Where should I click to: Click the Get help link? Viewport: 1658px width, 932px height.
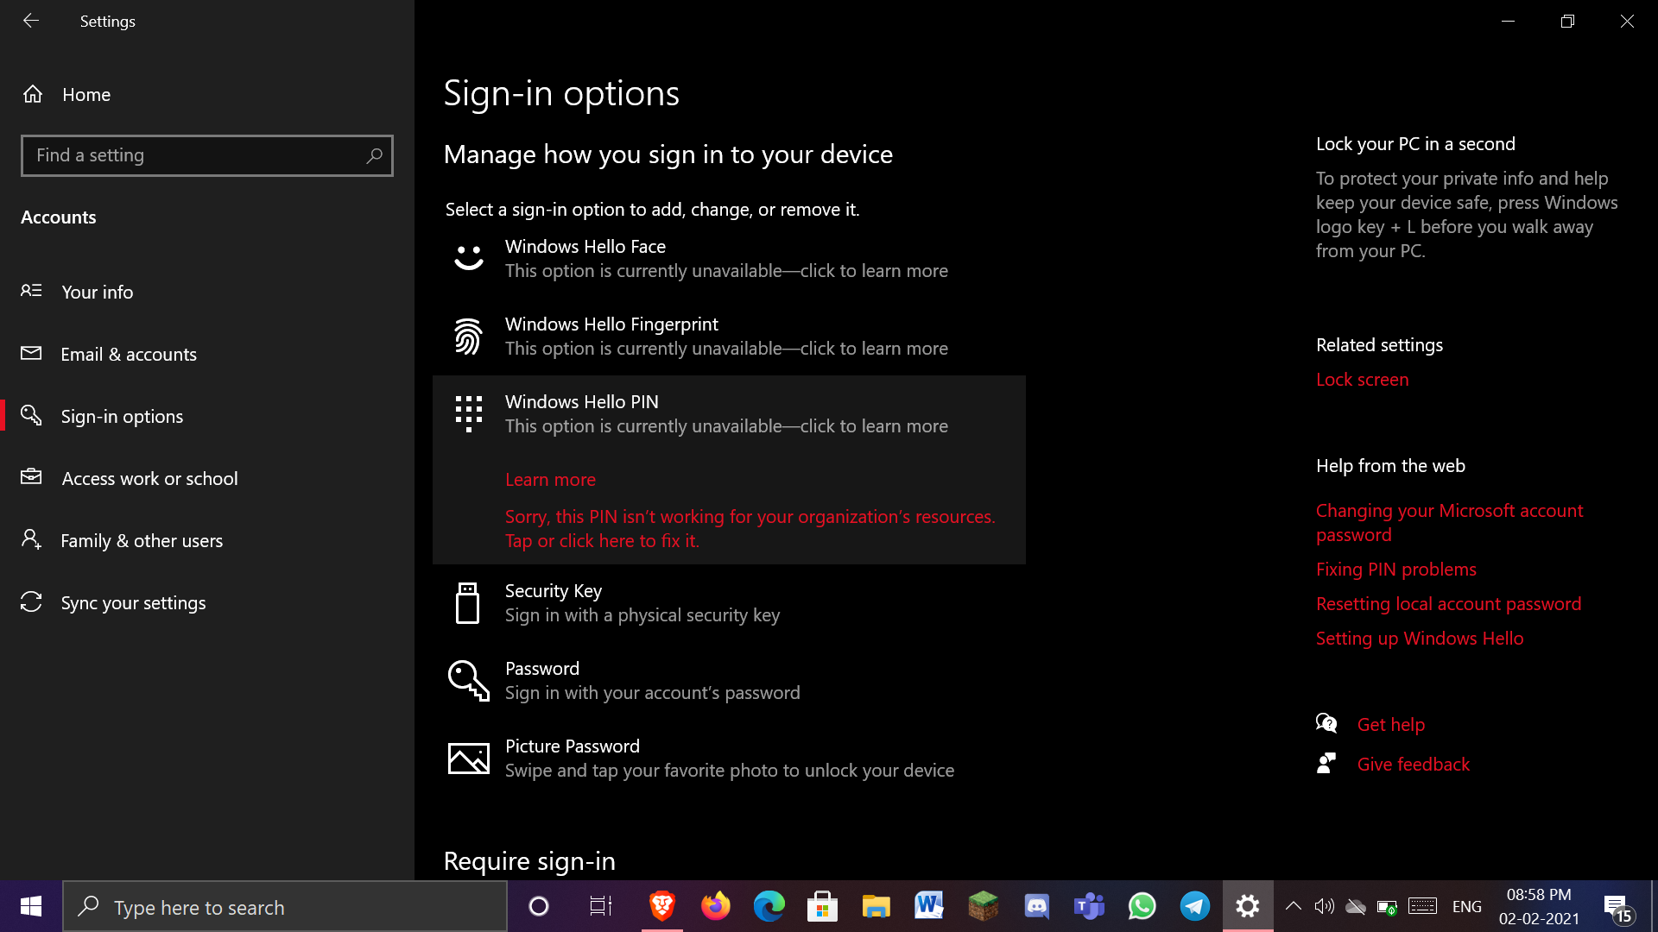tap(1390, 725)
